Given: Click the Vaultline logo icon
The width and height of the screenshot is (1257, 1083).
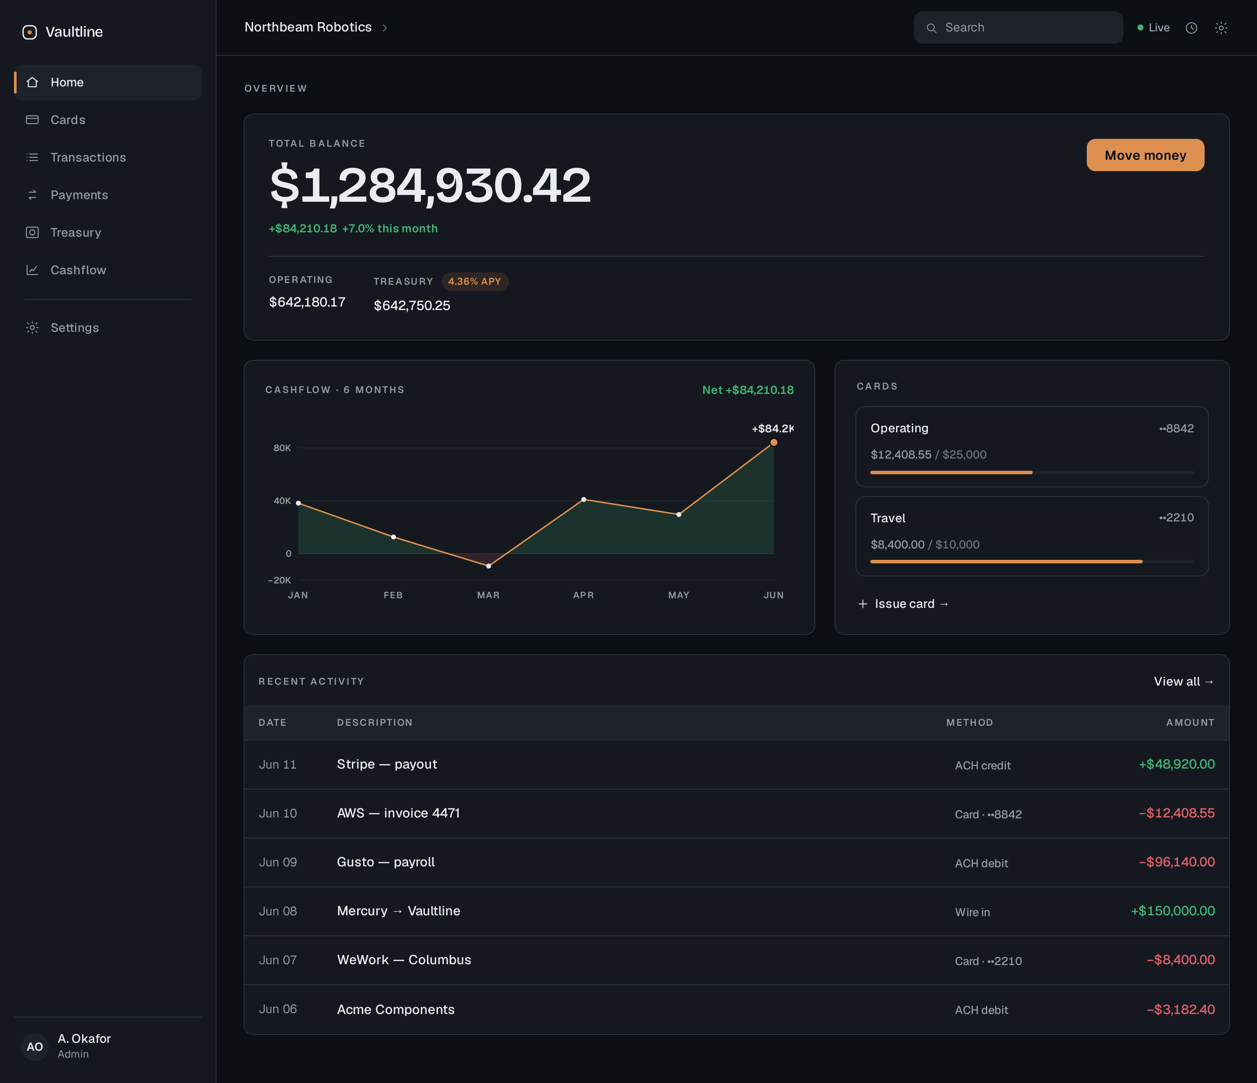Looking at the screenshot, I should [x=30, y=32].
